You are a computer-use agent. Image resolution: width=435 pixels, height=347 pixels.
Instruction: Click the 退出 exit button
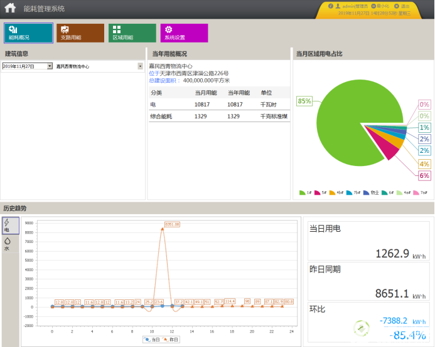[x=402, y=6]
